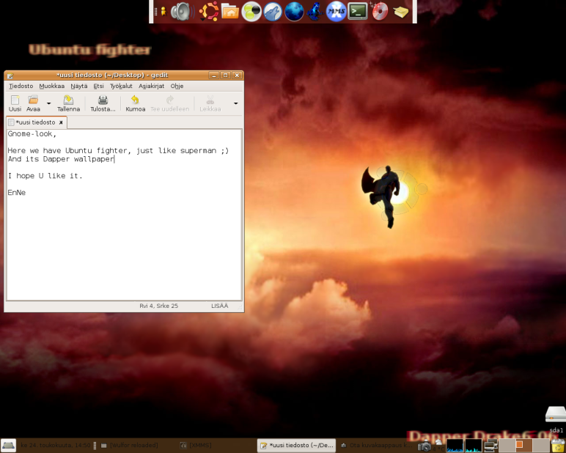The width and height of the screenshot is (566, 453).
Task: Click the show desktop icon in bottom panel
Action: (x=8, y=446)
